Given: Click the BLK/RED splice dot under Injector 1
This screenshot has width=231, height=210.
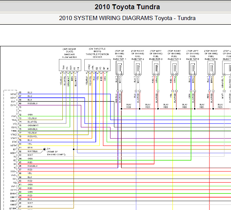Looking at the screenshot, I should point(121,109).
